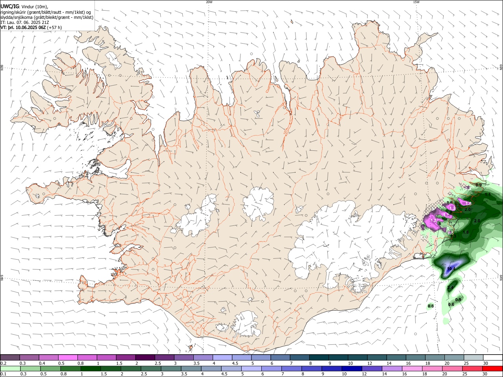
Task: Click the pale pink swatch between 16 and 18
Action: pos(412,368)
